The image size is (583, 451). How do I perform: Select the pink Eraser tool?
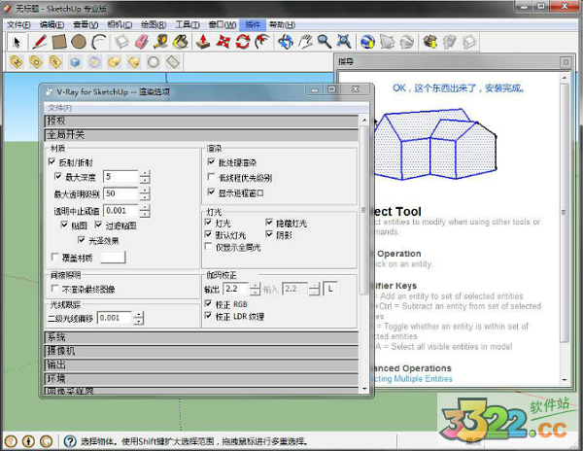[x=142, y=42]
